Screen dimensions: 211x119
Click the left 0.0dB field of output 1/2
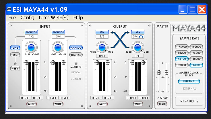96,98
